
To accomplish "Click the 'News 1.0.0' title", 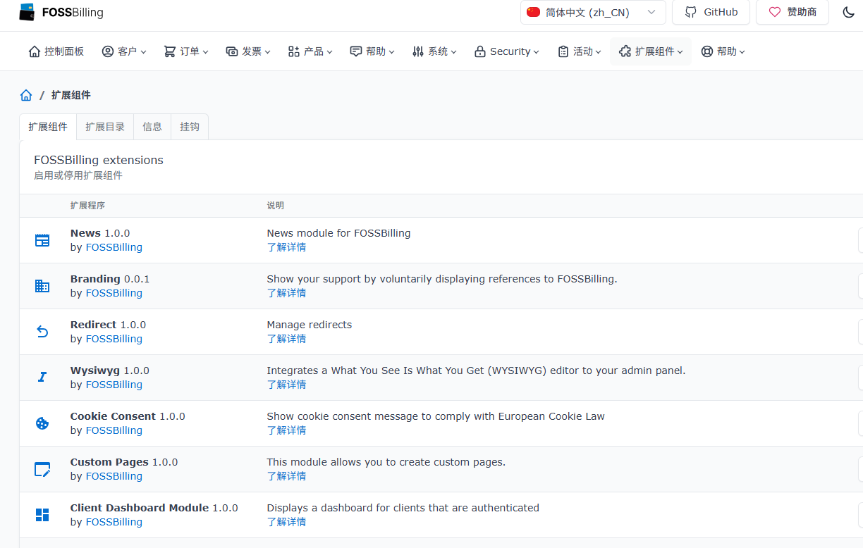I will 100,233.
